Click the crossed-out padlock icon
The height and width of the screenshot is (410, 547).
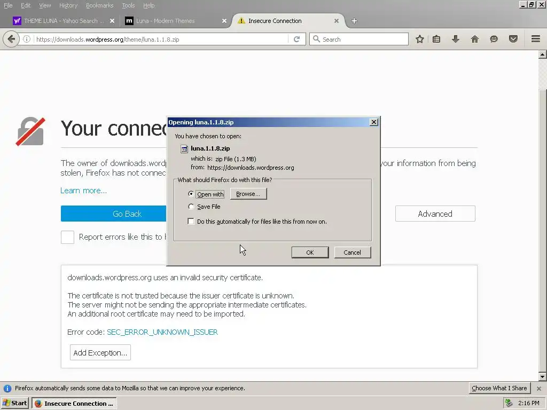pyautogui.click(x=30, y=131)
